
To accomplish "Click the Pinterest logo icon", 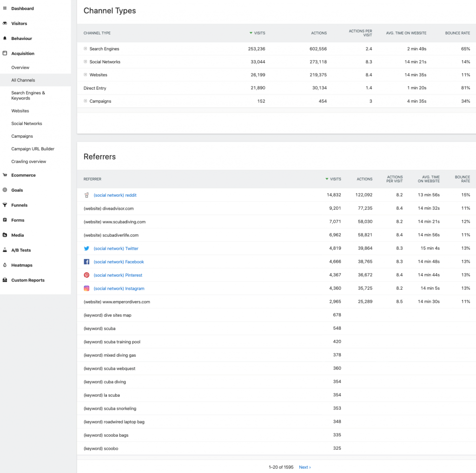I will 86,275.
